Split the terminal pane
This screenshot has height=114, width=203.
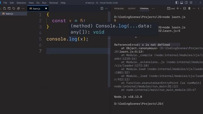[185, 9]
